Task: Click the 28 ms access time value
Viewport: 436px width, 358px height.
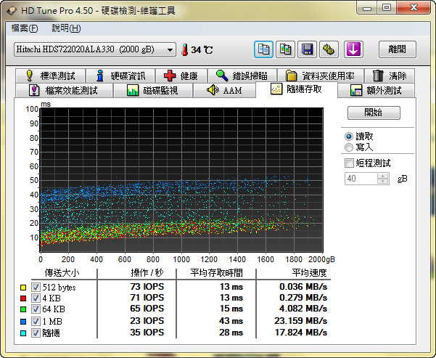Action: (x=231, y=333)
